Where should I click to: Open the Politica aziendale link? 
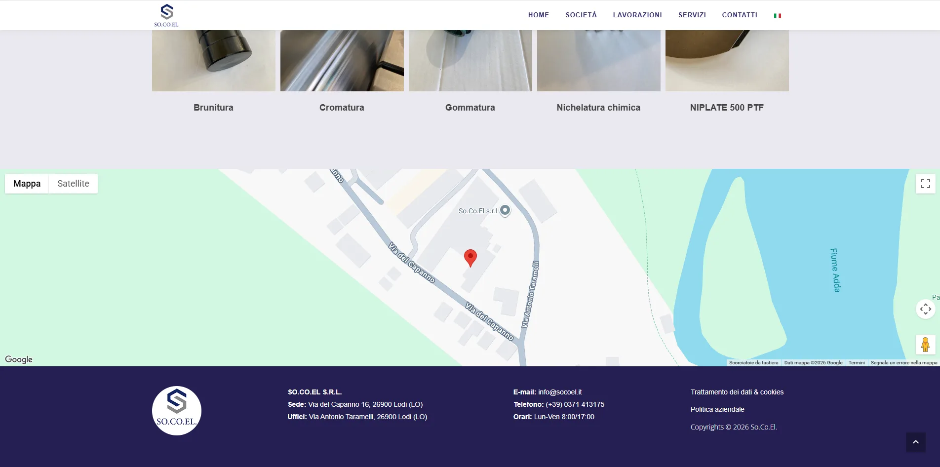[x=717, y=409]
